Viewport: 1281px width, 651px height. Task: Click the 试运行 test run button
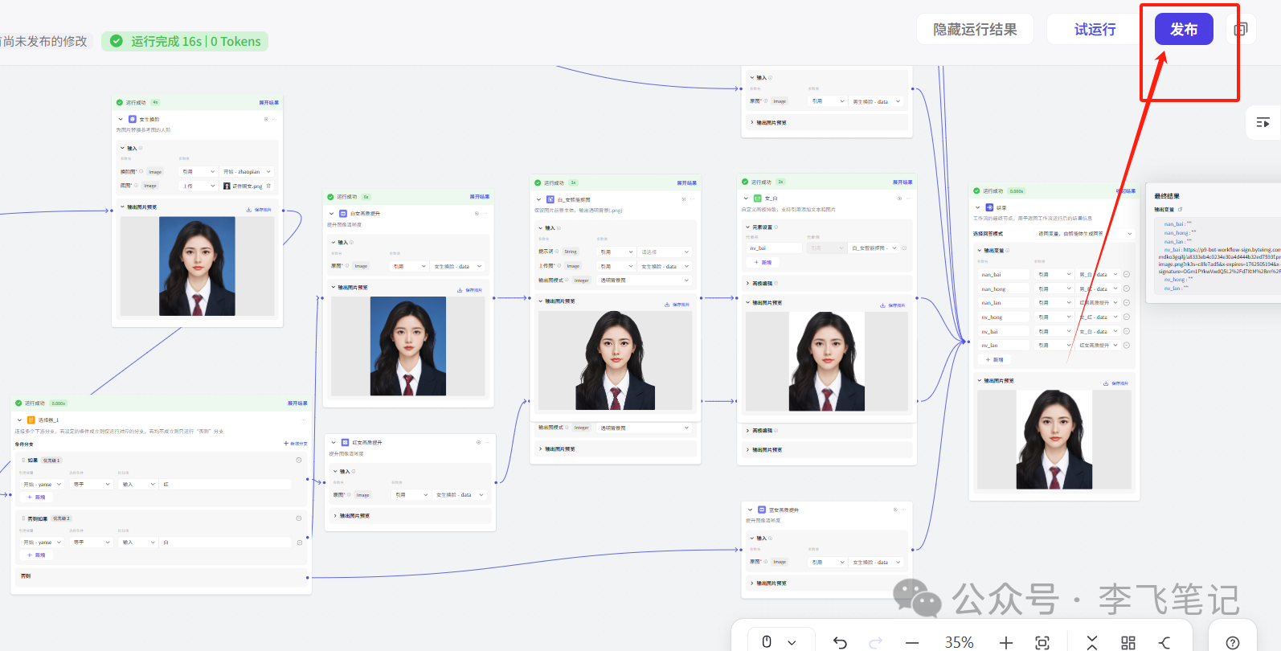(x=1095, y=30)
